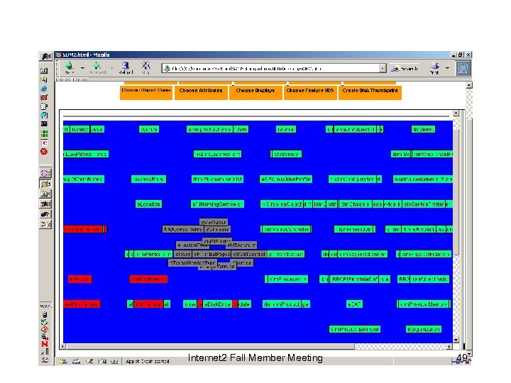
Task: Select the organization node at bottom right
Action: tap(424, 329)
